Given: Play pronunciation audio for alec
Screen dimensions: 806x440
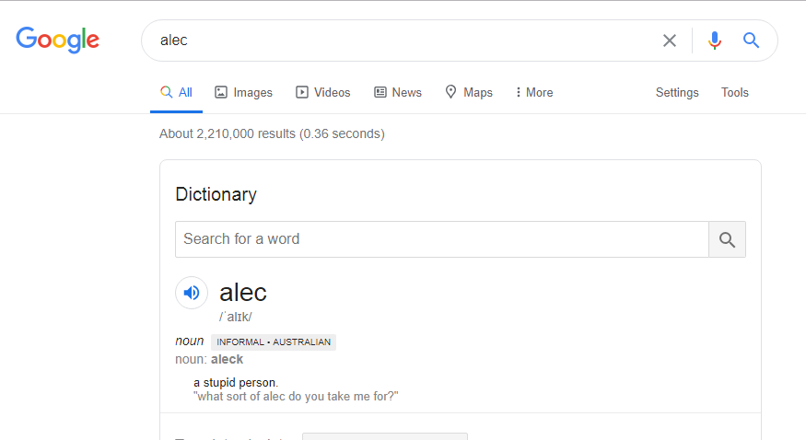Looking at the screenshot, I should (x=192, y=293).
